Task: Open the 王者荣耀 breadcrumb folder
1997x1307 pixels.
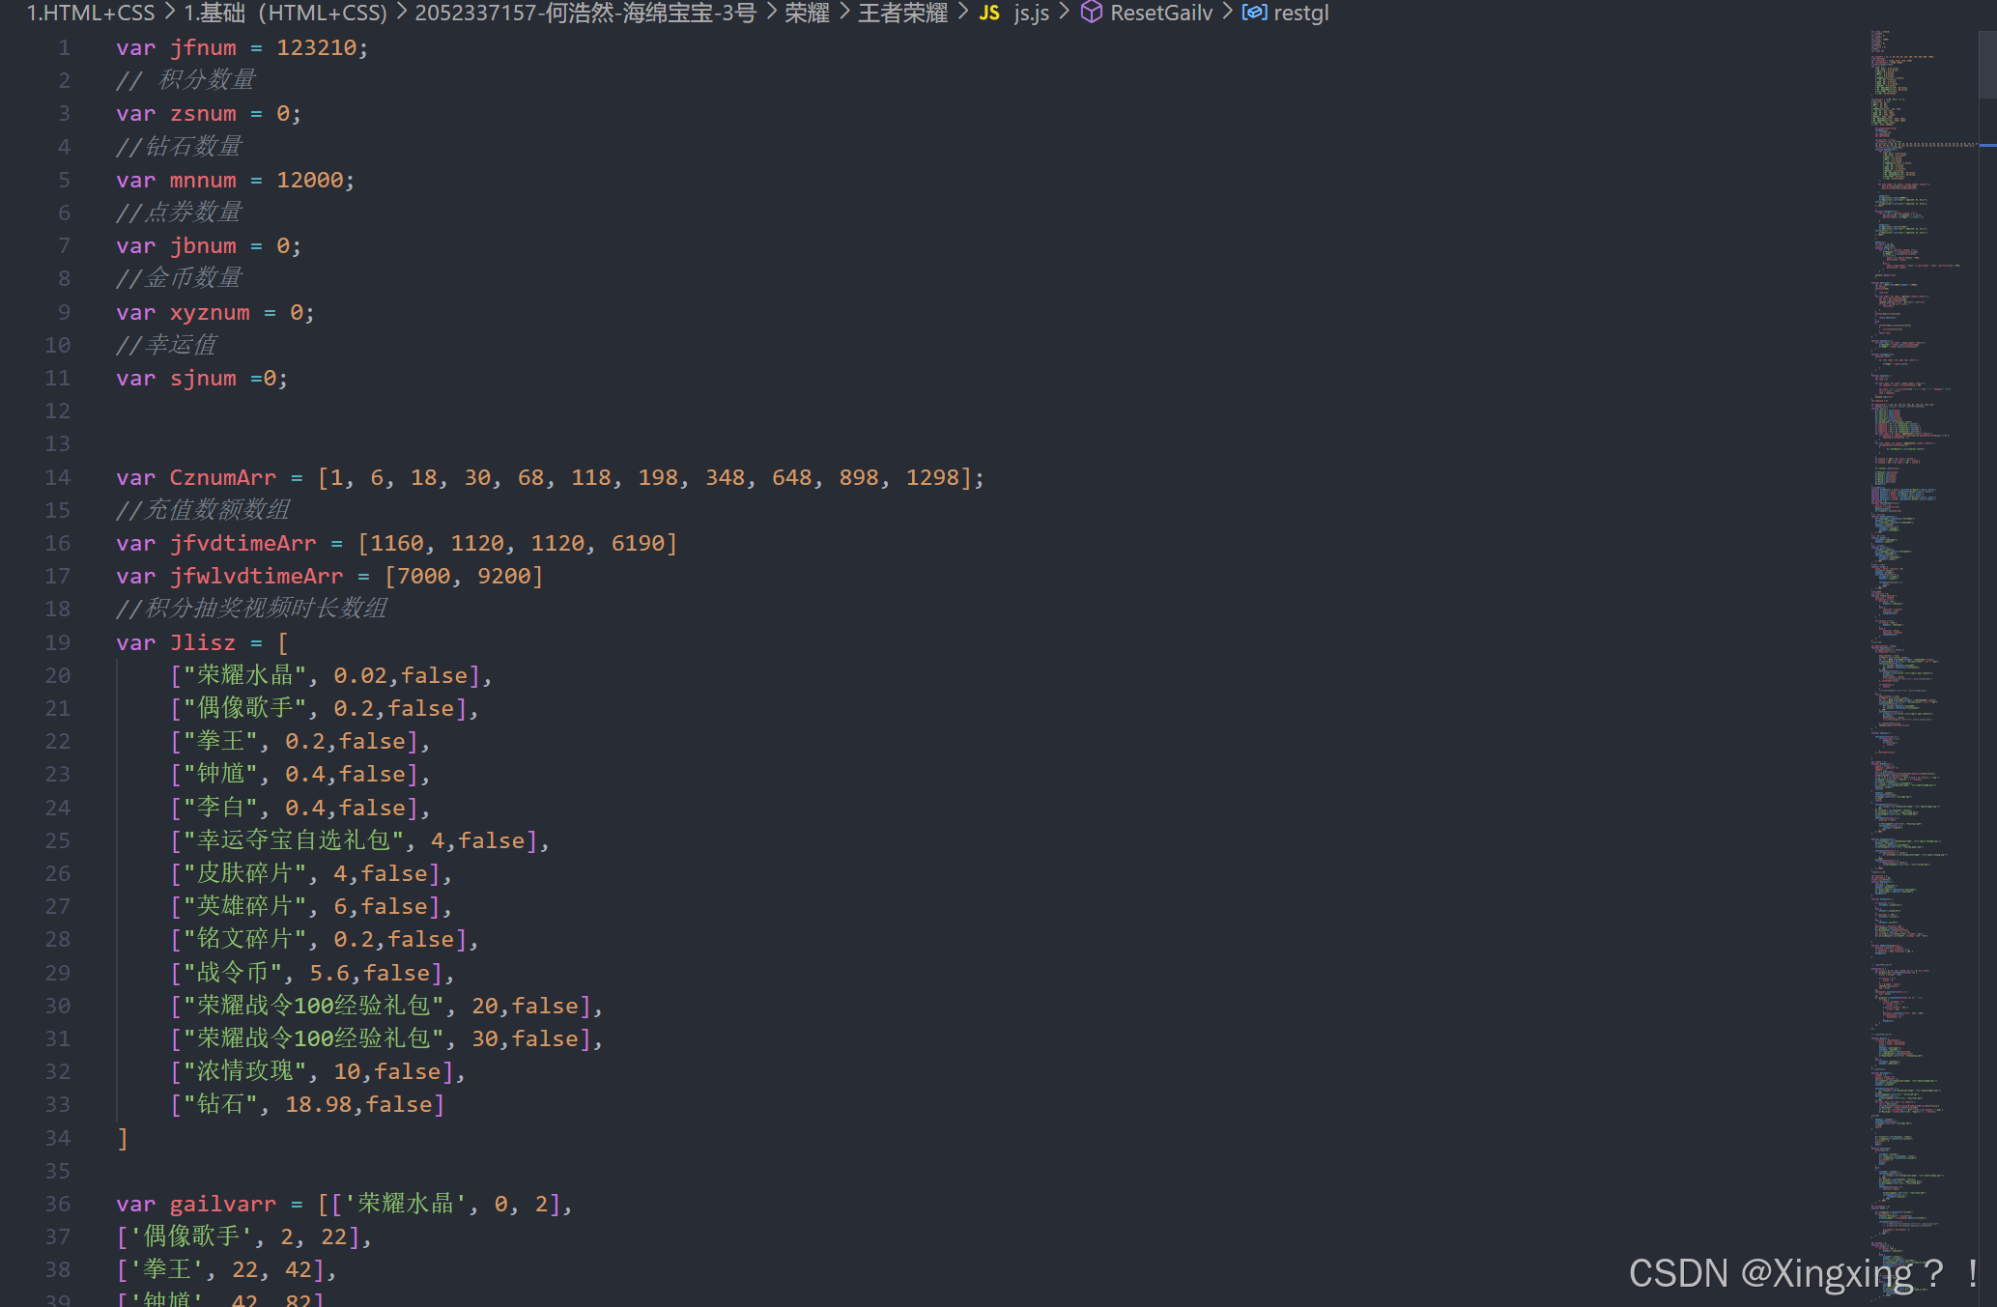Action: (902, 13)
